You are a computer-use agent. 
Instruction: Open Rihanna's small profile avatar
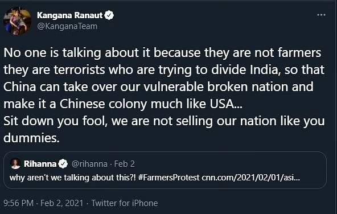click(15, 164)
